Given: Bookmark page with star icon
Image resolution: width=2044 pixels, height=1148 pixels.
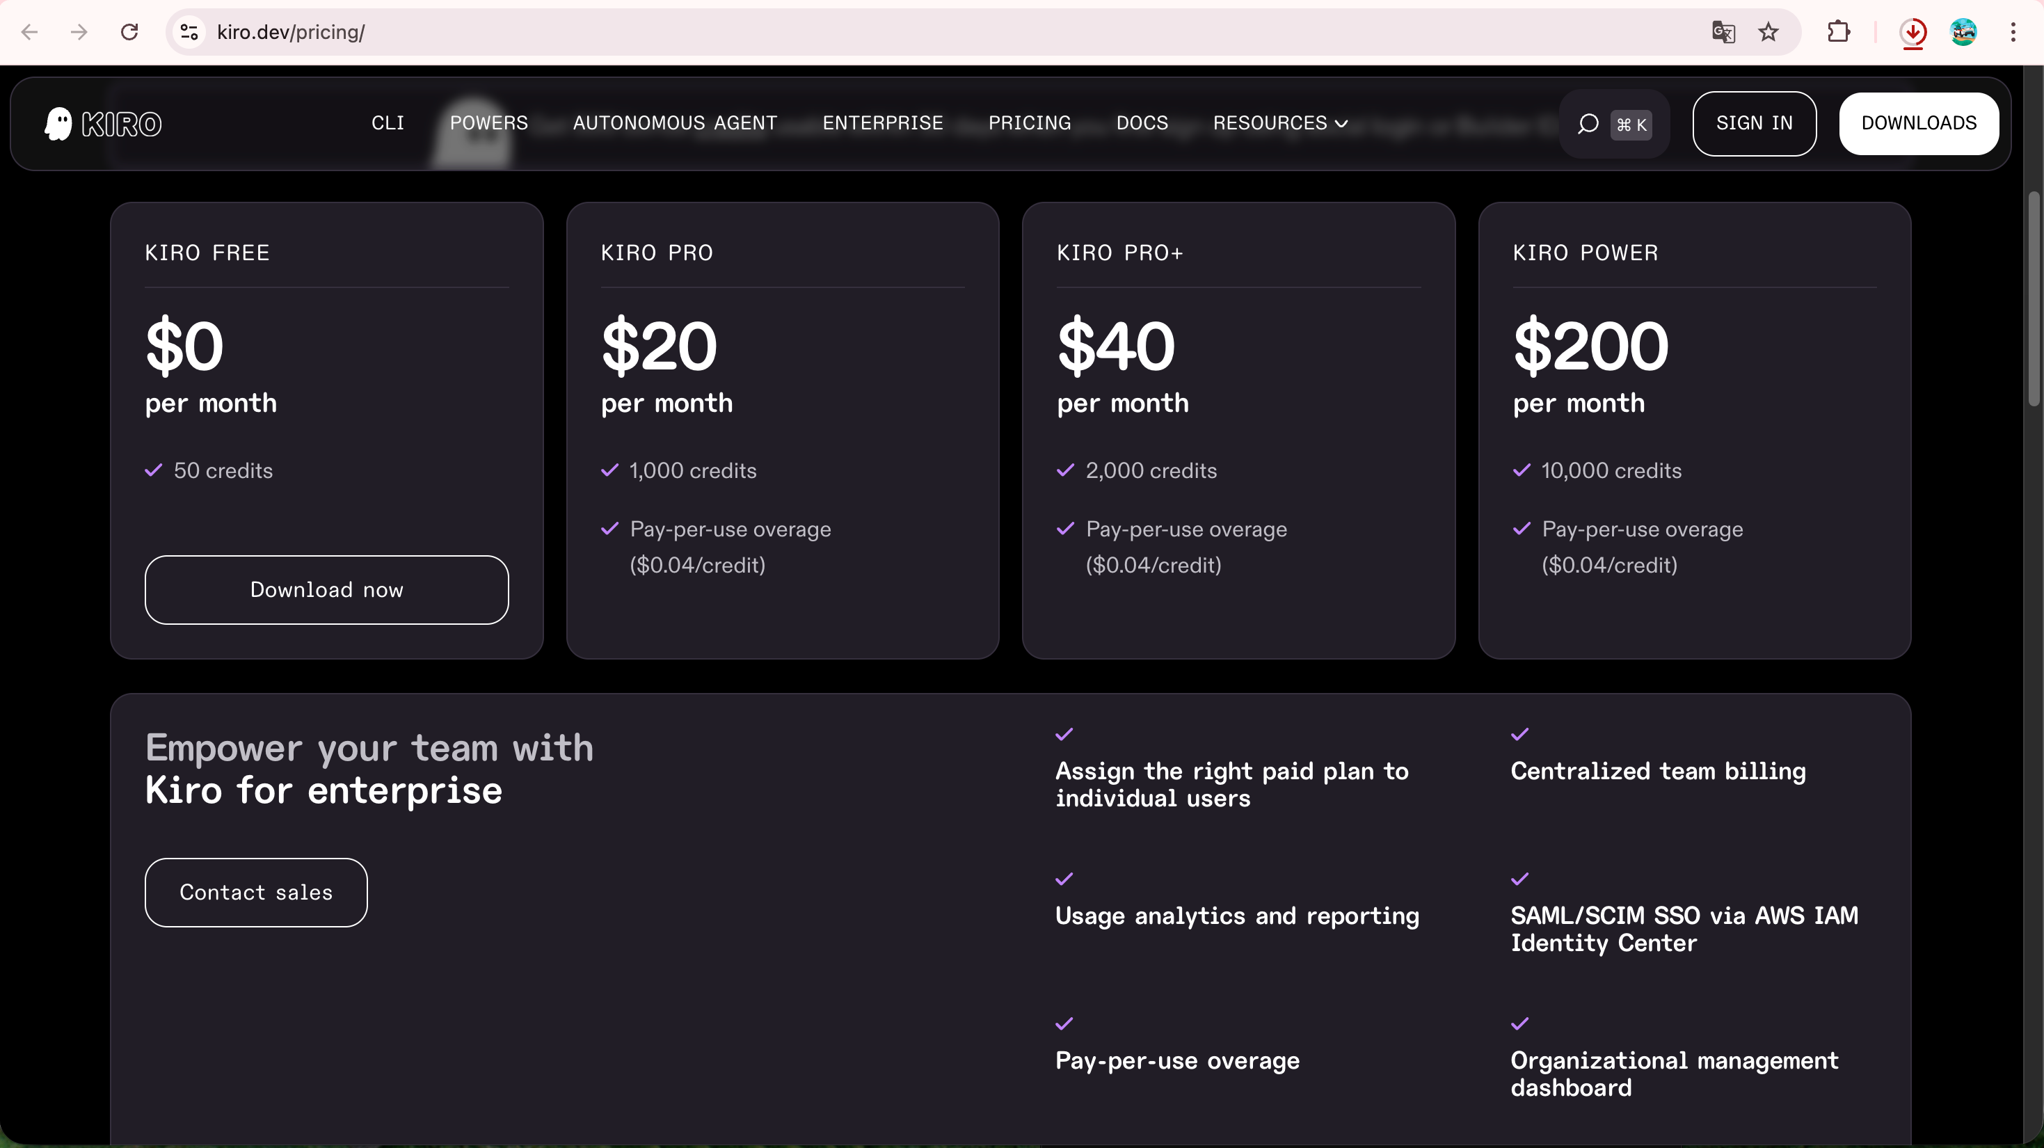Looking at the screenshot, I should (1768, 32).
